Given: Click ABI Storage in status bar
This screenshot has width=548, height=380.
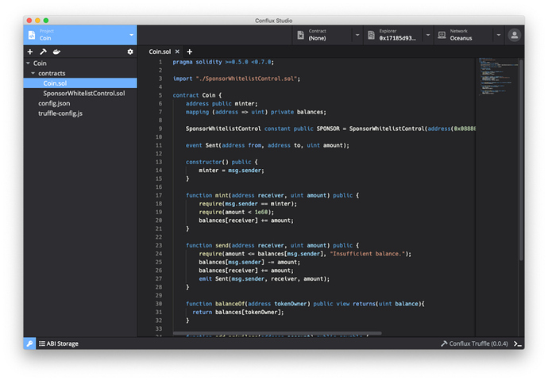Looking at the screenshot, I should [x=58, y=344].
